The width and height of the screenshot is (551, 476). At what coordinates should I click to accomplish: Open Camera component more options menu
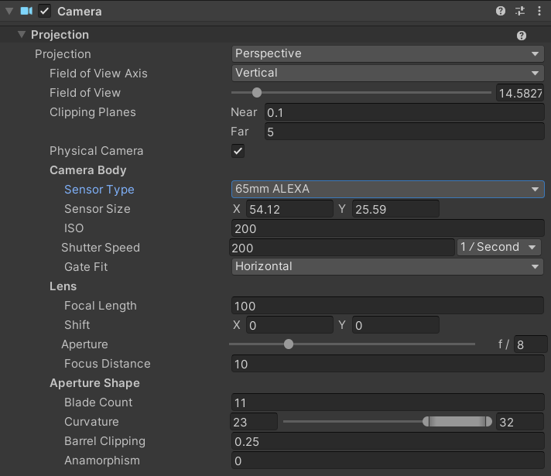tap(539, 12)
